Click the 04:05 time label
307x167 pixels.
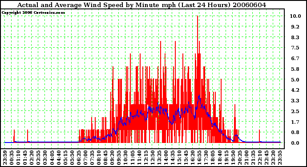[52, 158]
